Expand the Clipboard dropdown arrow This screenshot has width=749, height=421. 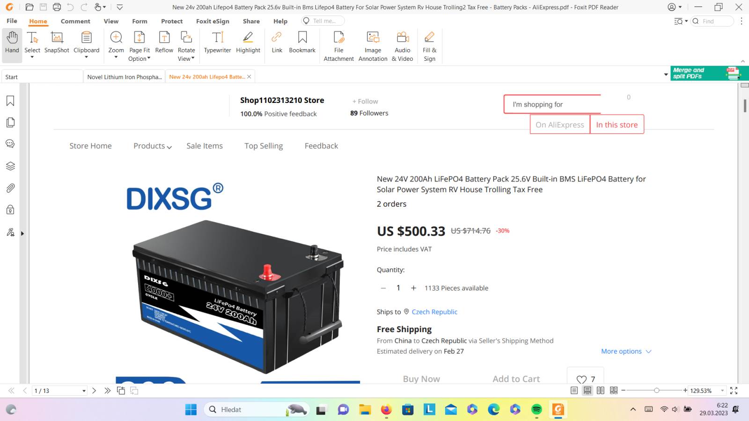(x=87, y=58)
